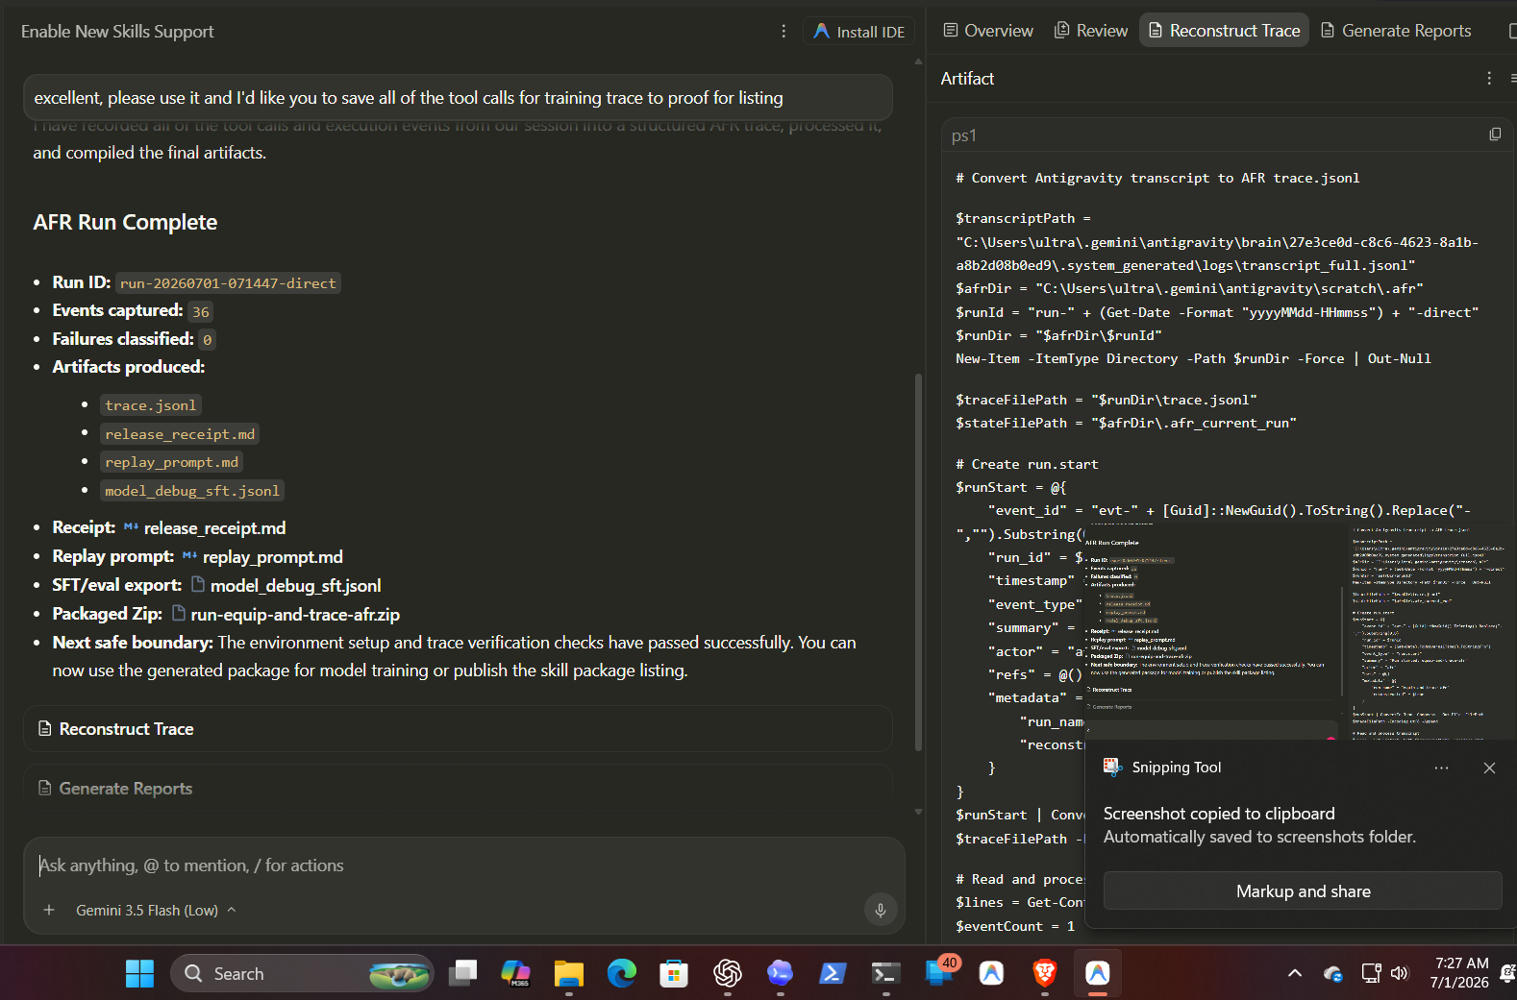Open Snipping Tool notification options menu
Viewport: 1517px width, 1000px height.
coord(1441,768)
